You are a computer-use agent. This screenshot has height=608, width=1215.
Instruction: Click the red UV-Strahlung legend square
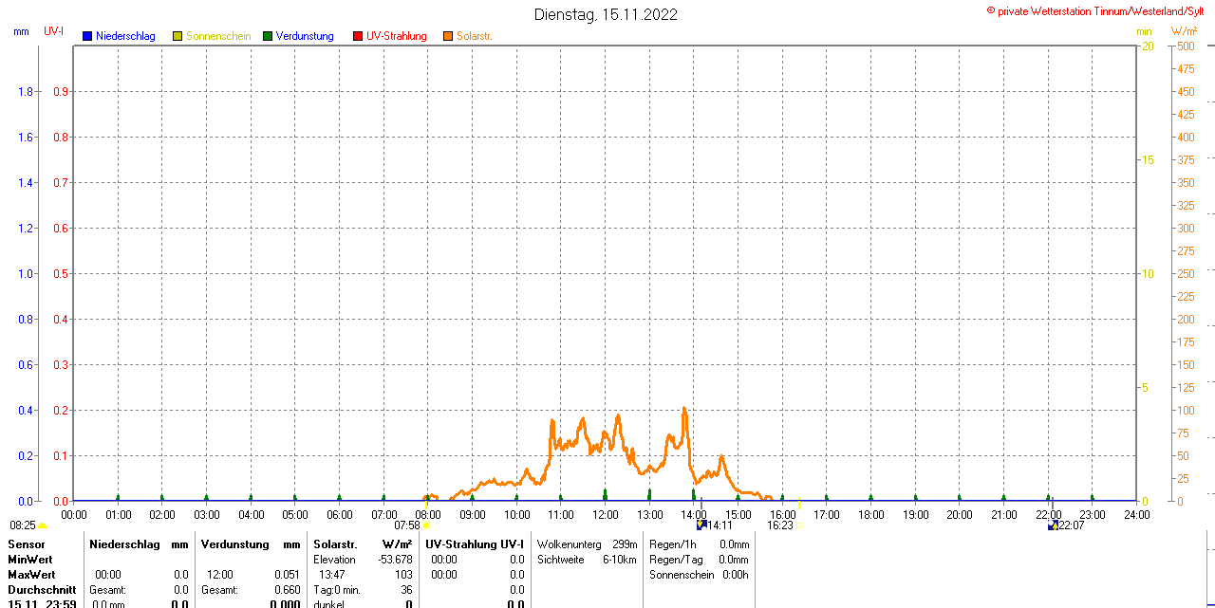click(x=358, y=36)
